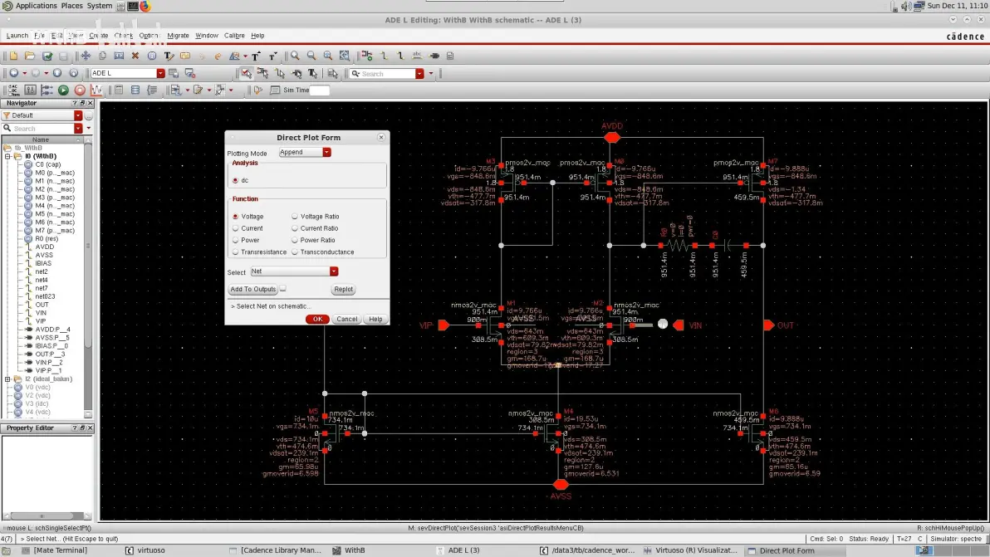Open the Calibre menu
Image resolution: width=990 pixels, height=557 pixels.
(234, 36)
